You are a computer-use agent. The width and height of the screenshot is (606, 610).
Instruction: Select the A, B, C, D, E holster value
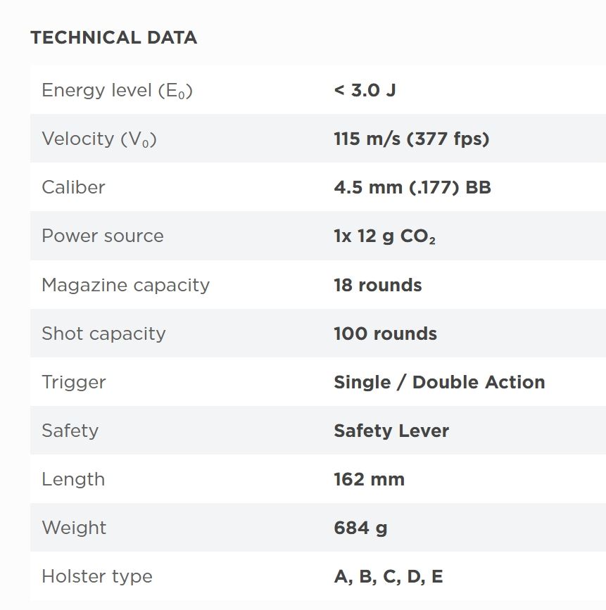[x=388, y=576]
